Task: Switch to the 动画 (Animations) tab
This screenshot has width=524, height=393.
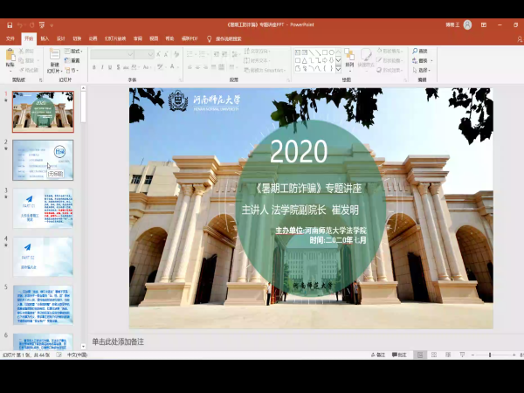Action: pyautogui.click(x=93, y=38)
